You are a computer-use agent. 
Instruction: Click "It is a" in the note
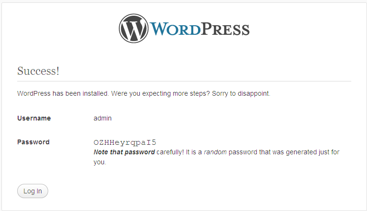194,152
